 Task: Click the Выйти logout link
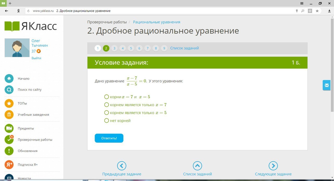pos(36,58)
